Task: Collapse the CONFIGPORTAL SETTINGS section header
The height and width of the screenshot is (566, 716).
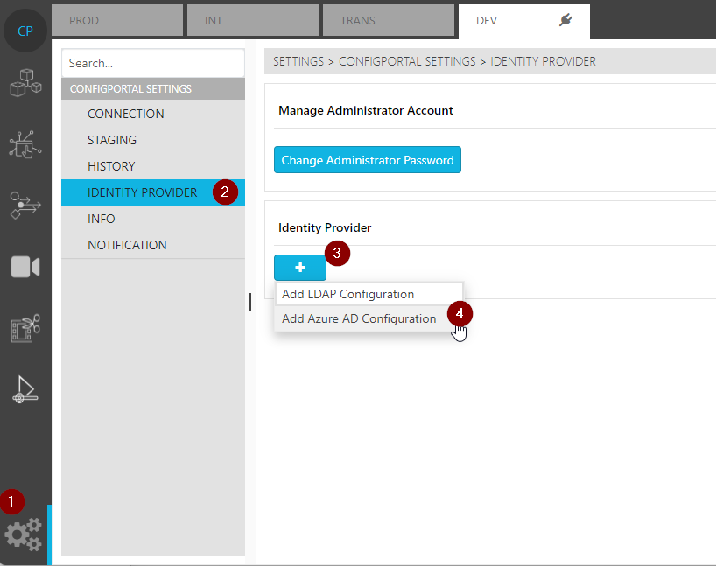Action: pyautogui.click(x=153, y=88)
